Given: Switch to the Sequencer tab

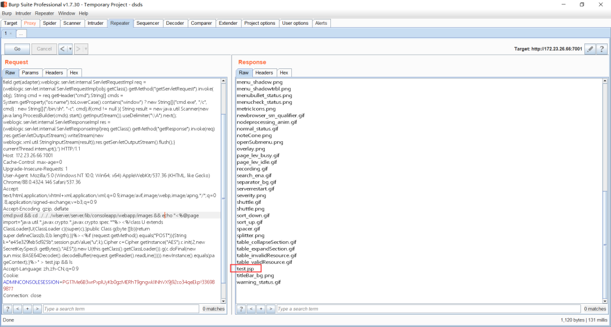Looking at the screenshot, I should point(148,23).
